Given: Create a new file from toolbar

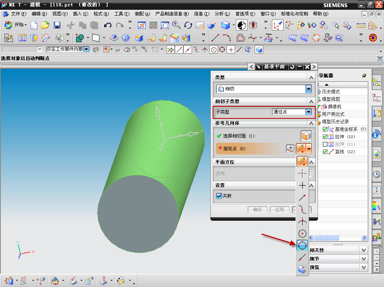Looking at the screenshot, I should pyautogui.click(x=34, y=25).
